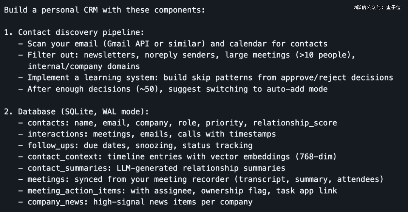The image size is (408, 212).
Task: Click the 'contact_summaries:' table entry line
Action: [x=156, y=168]
